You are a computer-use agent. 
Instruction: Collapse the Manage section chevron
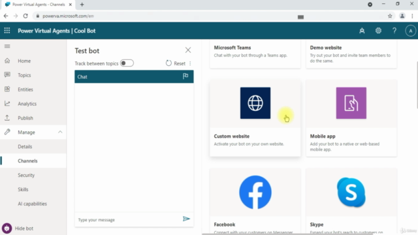pyautogui.click(x=60, y=132)
